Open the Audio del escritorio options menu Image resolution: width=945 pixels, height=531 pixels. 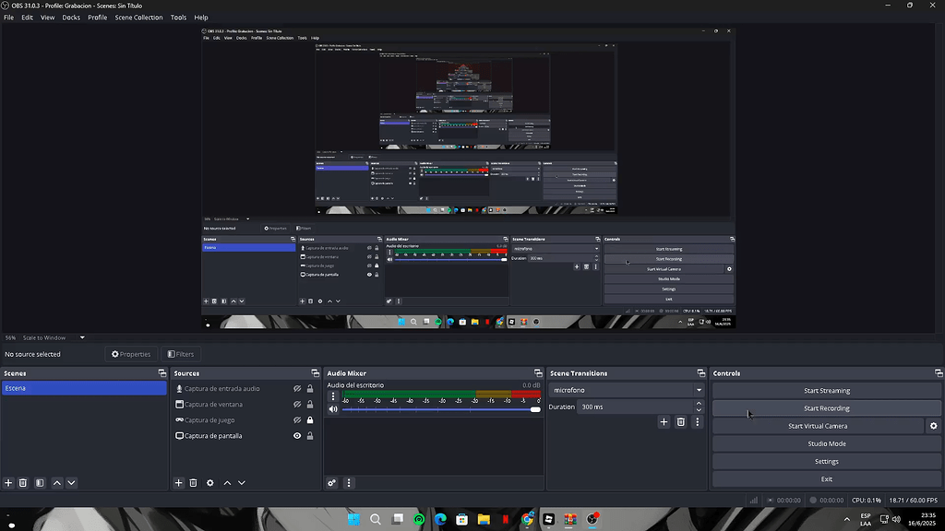[333, 396]
